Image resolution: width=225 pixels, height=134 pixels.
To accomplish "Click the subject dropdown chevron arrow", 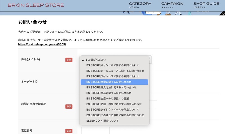I will tap(150, 60).
